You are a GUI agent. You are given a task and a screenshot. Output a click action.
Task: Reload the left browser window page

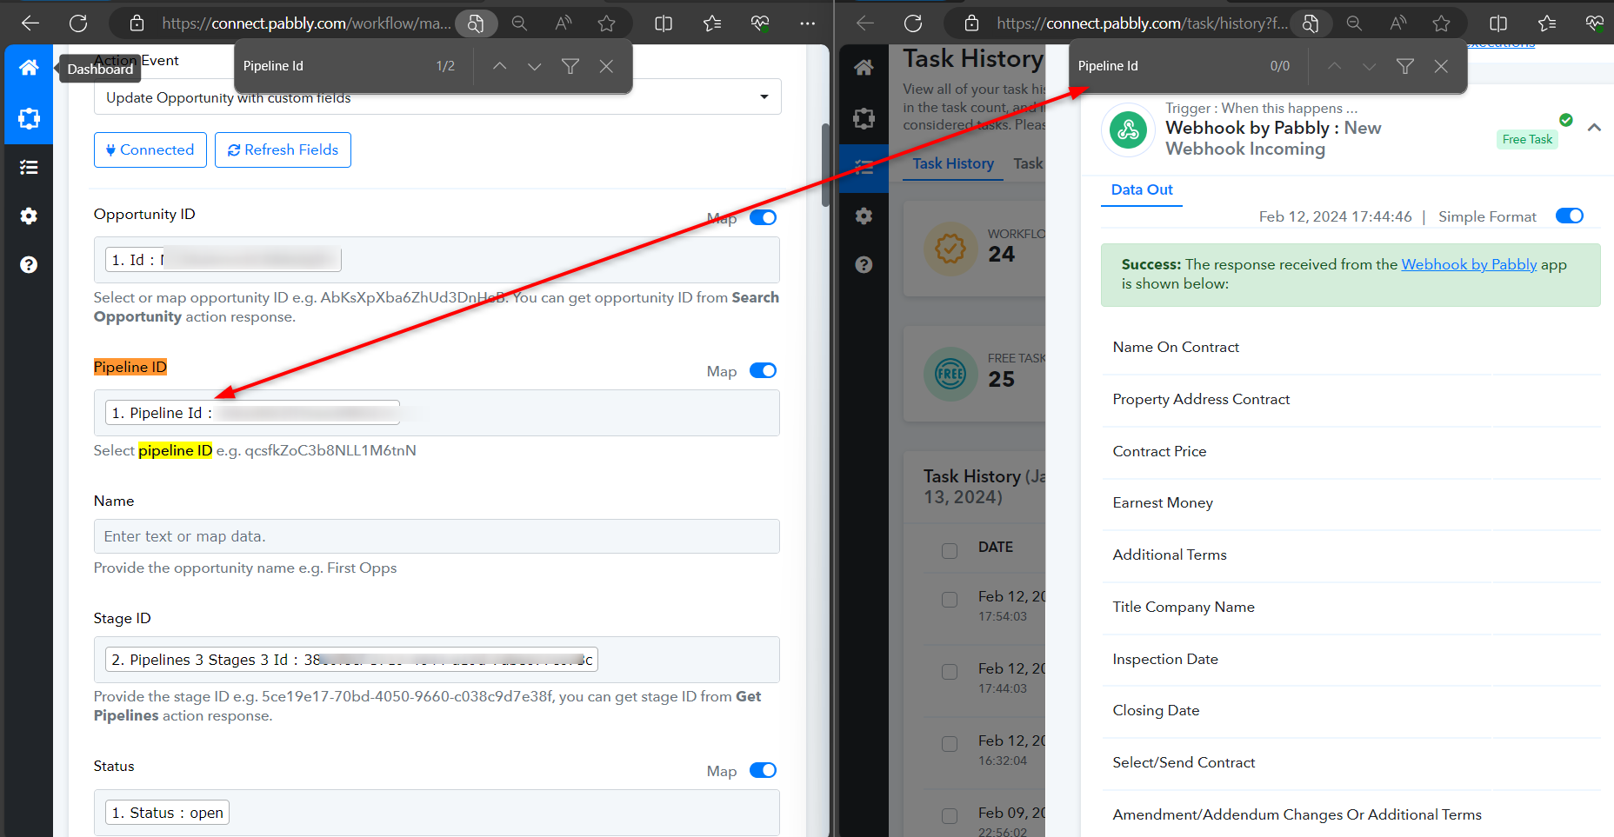[x=78, y=23]
